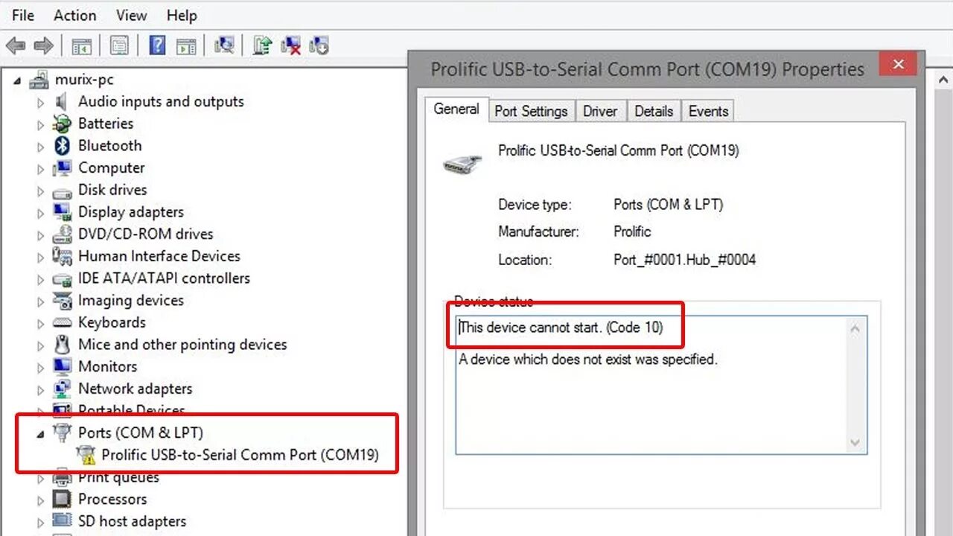Click the Uninstall device icon with red X
Screen dimensions: 953x536
(291, 45)
